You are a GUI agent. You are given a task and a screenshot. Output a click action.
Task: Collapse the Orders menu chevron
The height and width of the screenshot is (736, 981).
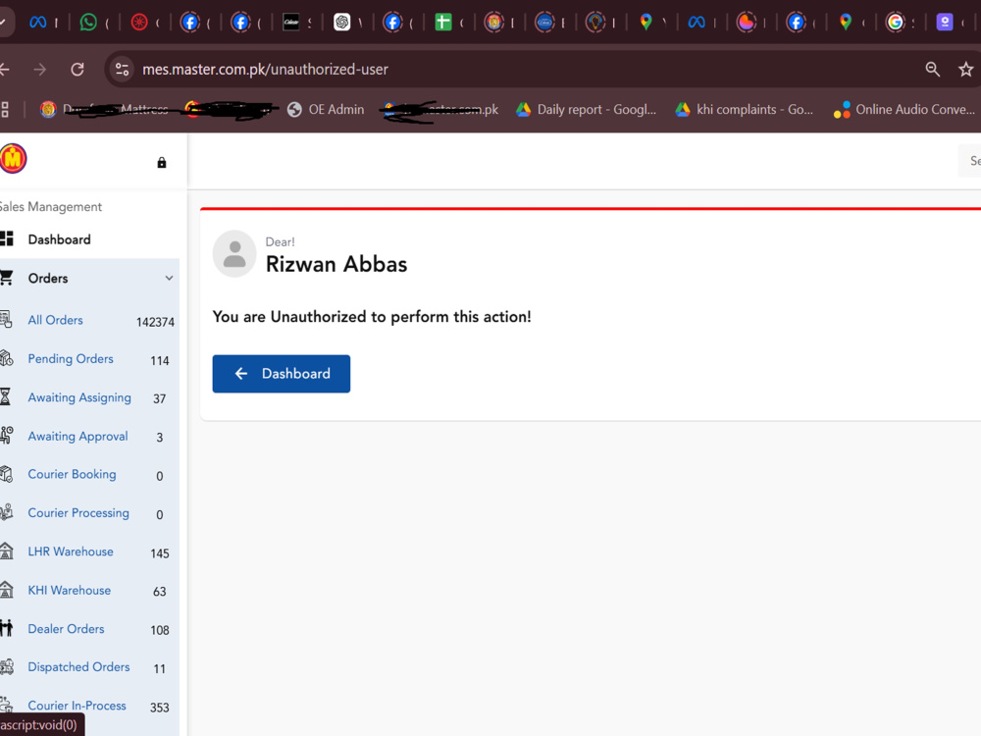[x=169, y=278]
